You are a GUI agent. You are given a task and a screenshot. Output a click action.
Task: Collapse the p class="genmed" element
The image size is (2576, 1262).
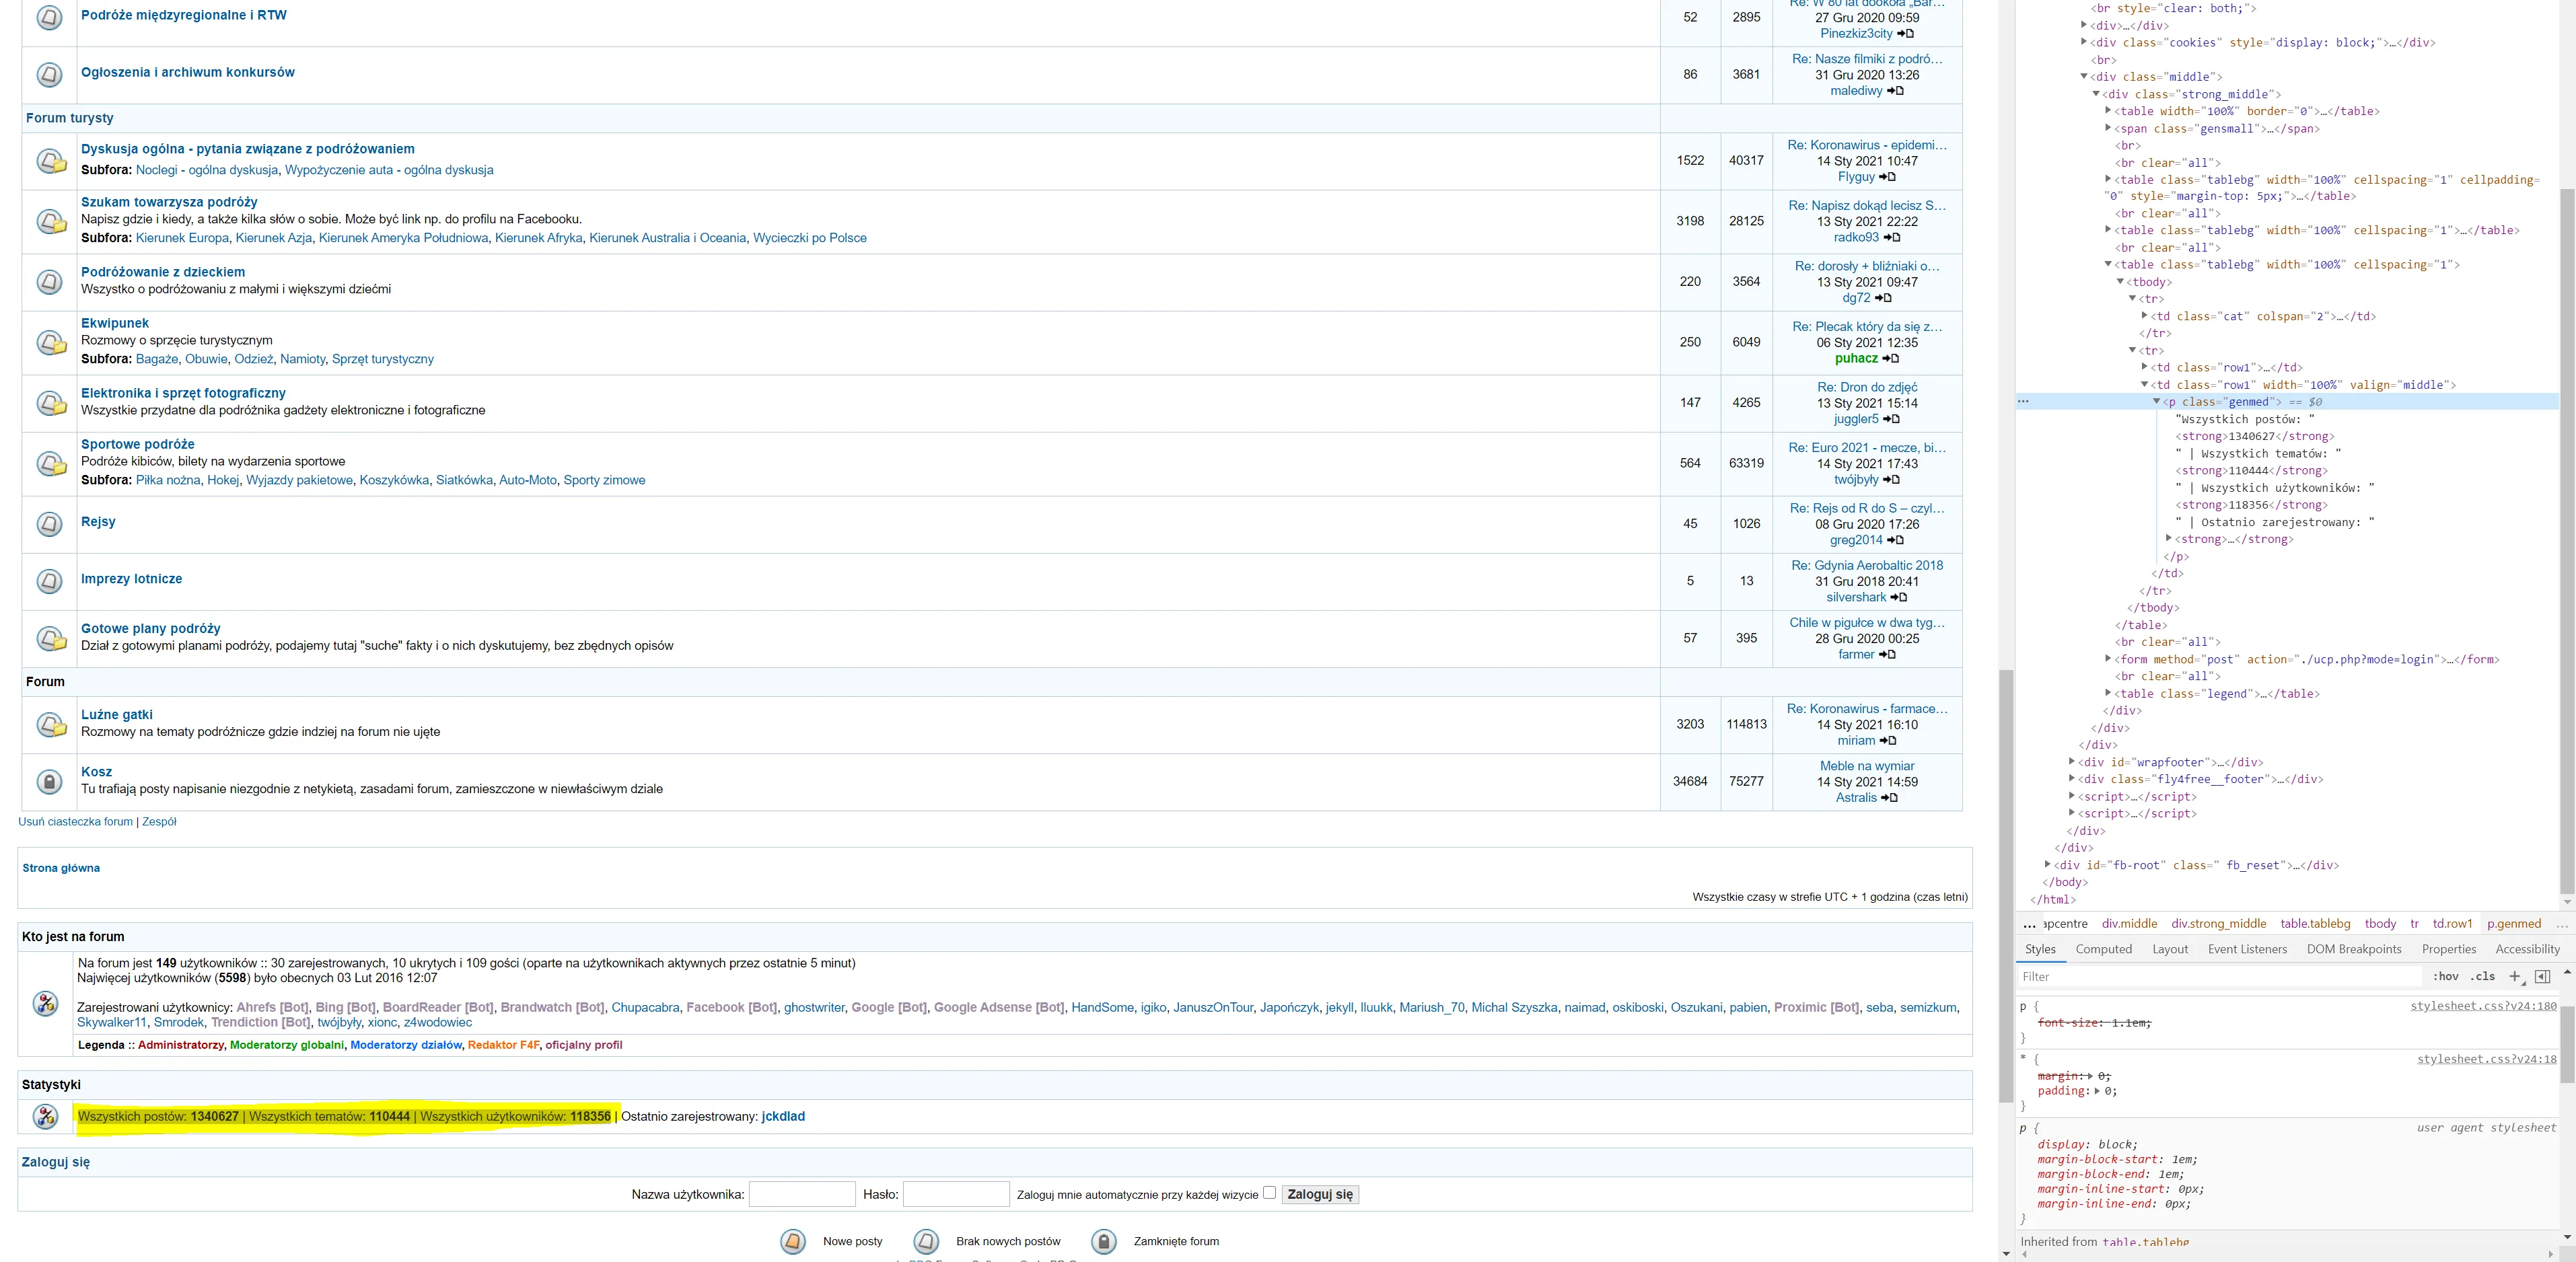click(2156, 401)
